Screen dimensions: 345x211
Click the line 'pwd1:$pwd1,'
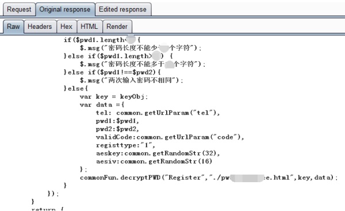click(x=117, y=121)
